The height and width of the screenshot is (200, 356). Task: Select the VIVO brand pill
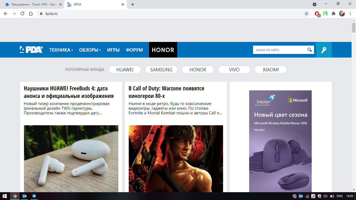234,70
